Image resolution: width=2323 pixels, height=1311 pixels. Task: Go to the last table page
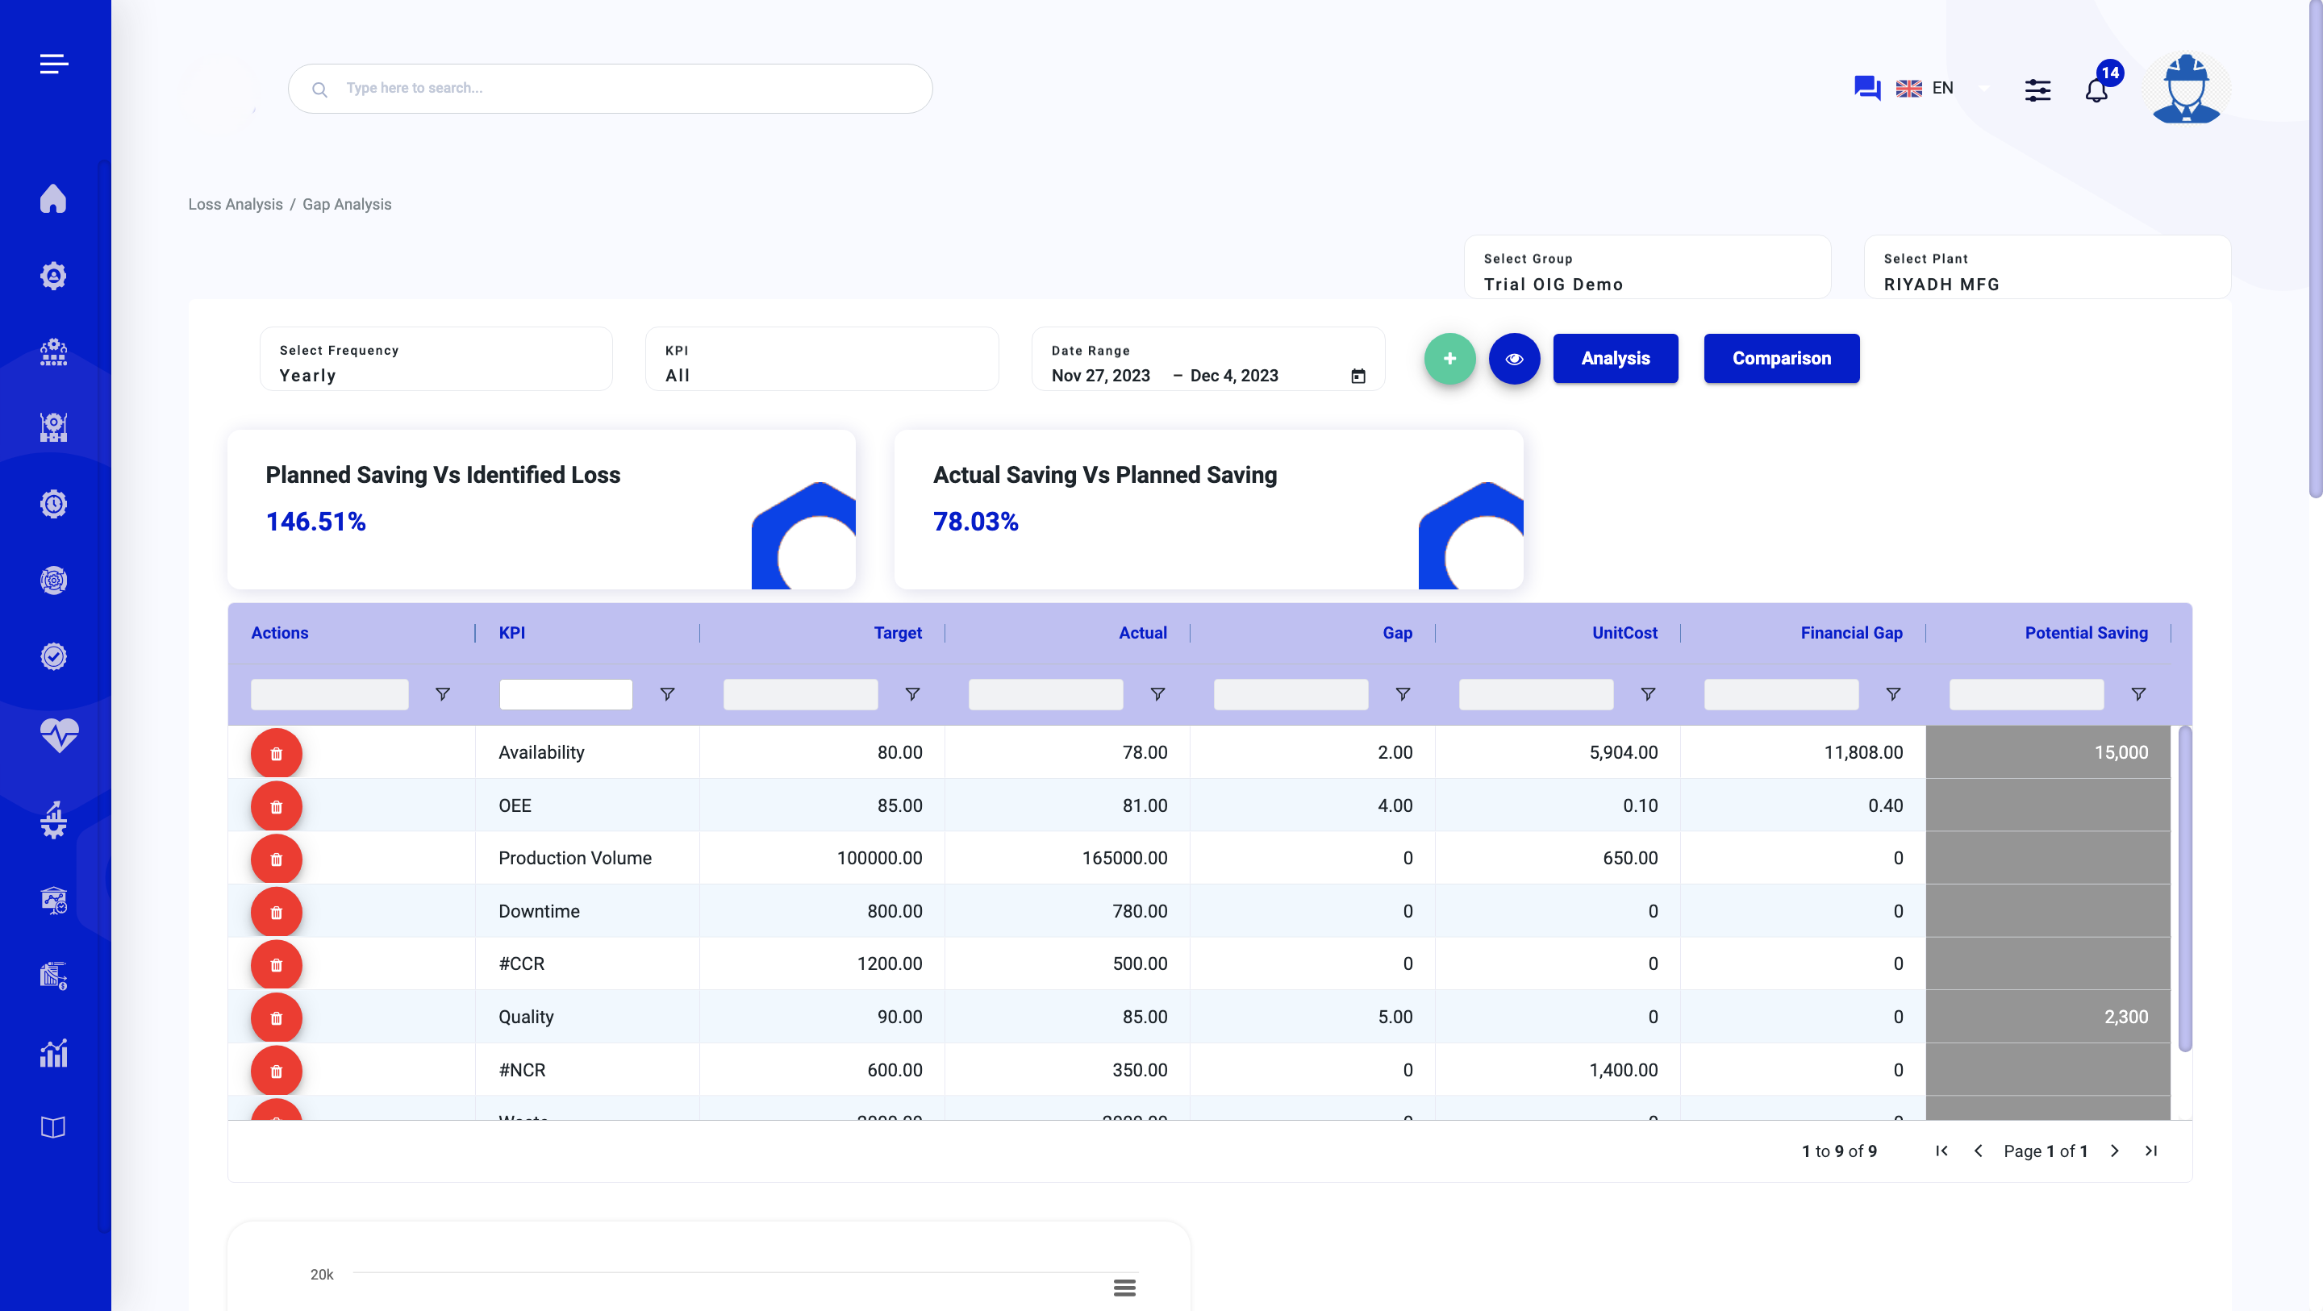[2152, 1151]
